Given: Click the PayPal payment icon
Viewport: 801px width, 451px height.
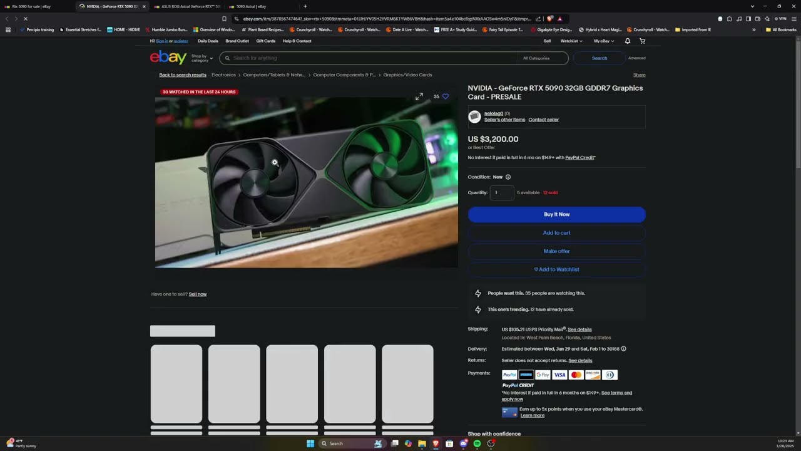Looking at the screenshot, I should click(x=509, y=375).
